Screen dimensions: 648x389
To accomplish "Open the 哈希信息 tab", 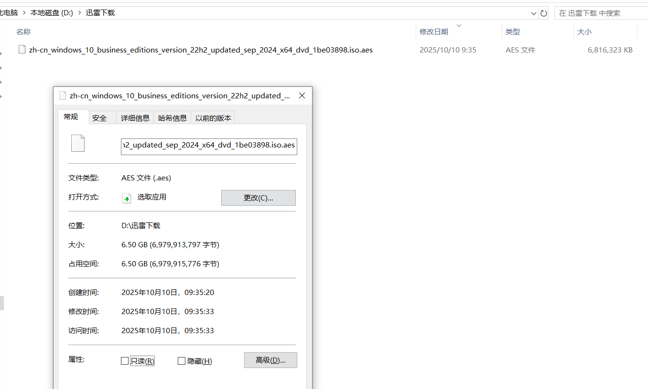I will [173, 118].
